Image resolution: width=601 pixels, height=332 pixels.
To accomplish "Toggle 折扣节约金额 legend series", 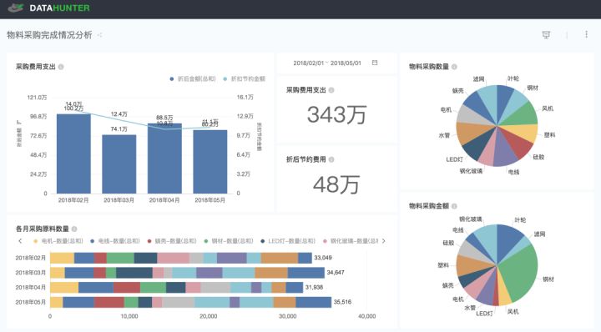I will (244, 79).
